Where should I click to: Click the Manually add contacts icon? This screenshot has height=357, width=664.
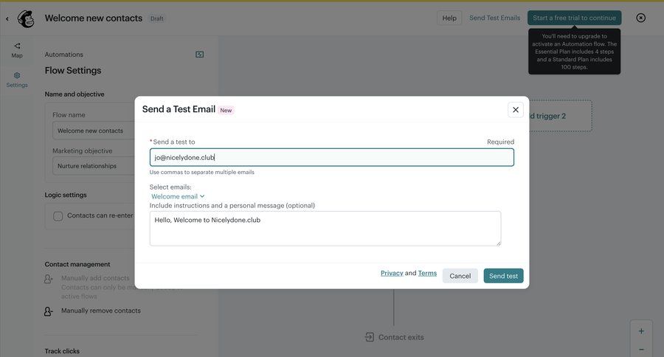pyautogui.click(x=49, y=279)
